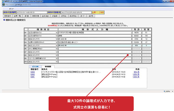Viewport: 174px width, 111px height.
Task: Click the patent count 90438 in row #2
Action: [x=136, y=36]
